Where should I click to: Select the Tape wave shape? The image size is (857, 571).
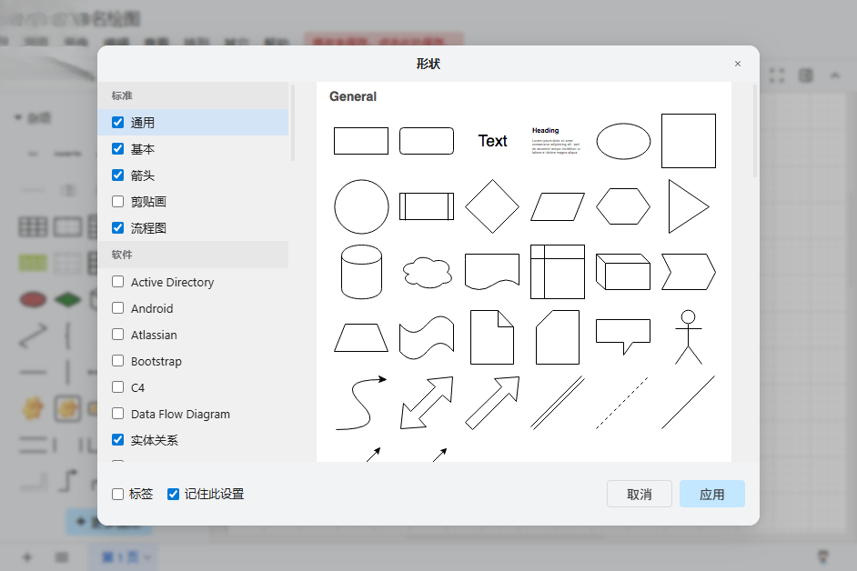tap(427, 337)
